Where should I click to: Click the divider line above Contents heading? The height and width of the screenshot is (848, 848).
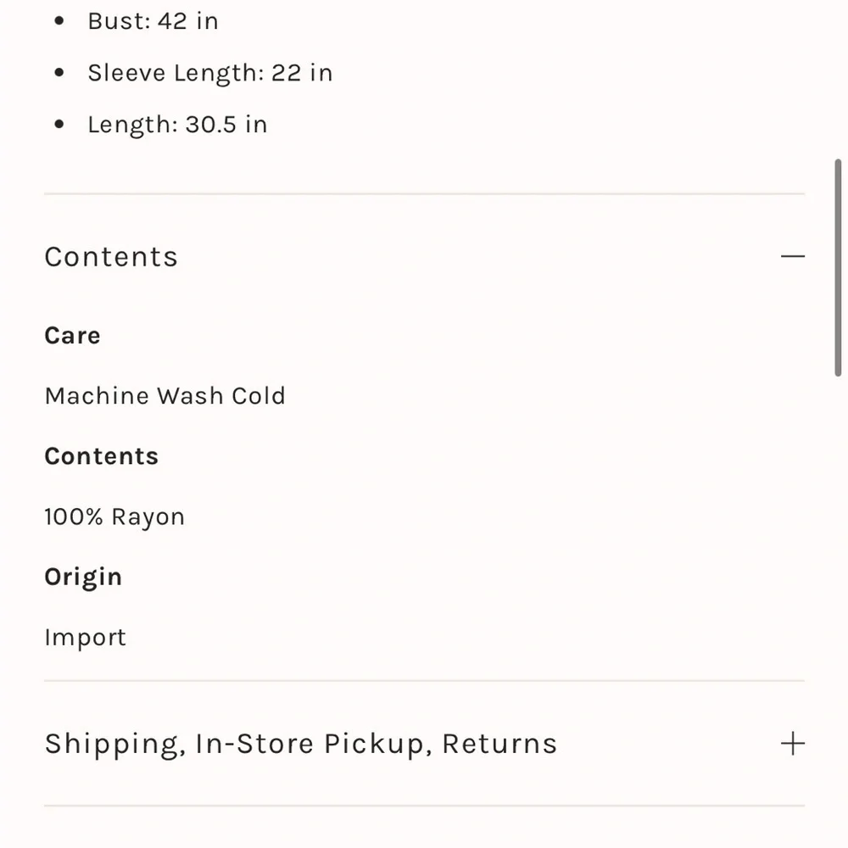[425, 193]
